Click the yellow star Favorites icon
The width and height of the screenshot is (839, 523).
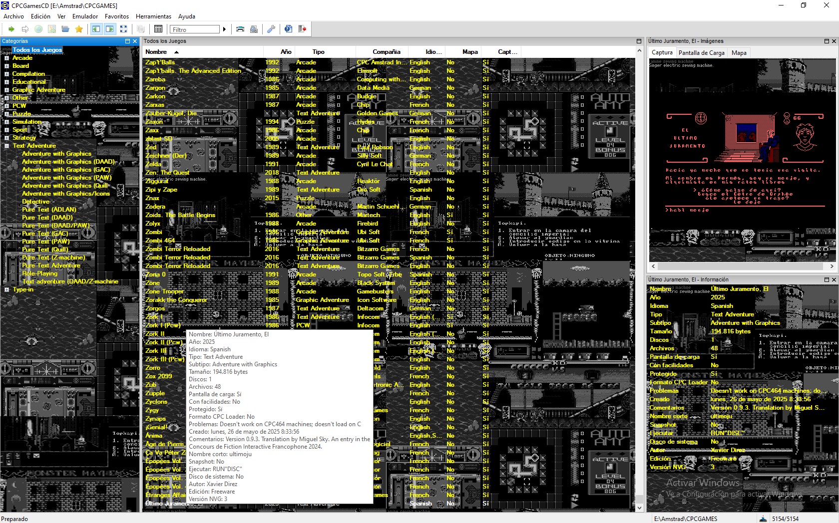79,29
